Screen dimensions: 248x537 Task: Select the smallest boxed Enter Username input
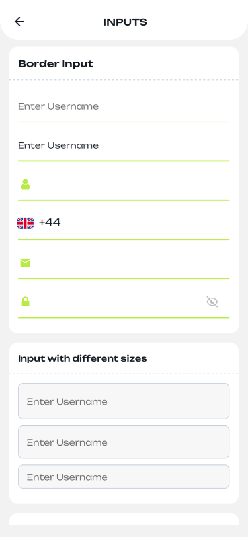coord(124,476)
